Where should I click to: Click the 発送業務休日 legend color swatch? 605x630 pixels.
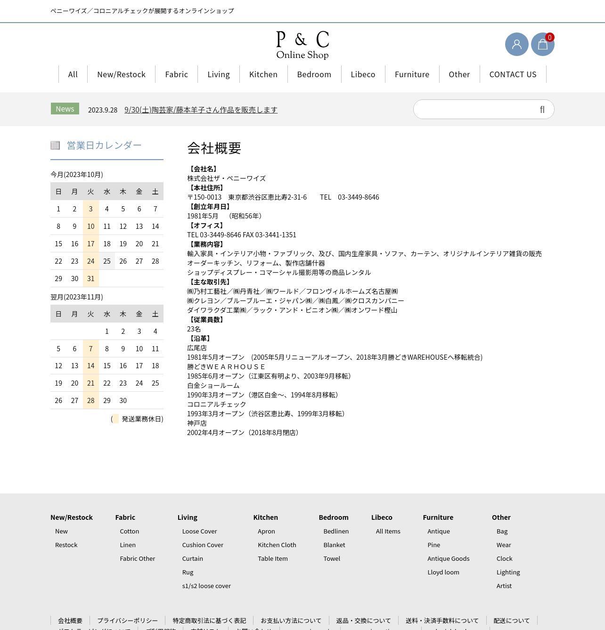tap(116, 419)
